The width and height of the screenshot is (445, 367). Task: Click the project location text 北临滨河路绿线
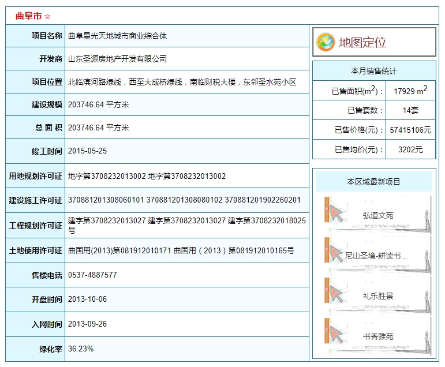tap(95, 82)
